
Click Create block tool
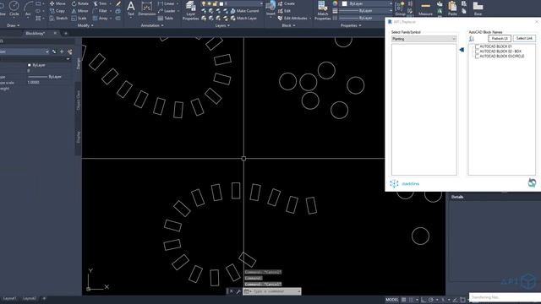pyautogui.click(x=287, y=3)
